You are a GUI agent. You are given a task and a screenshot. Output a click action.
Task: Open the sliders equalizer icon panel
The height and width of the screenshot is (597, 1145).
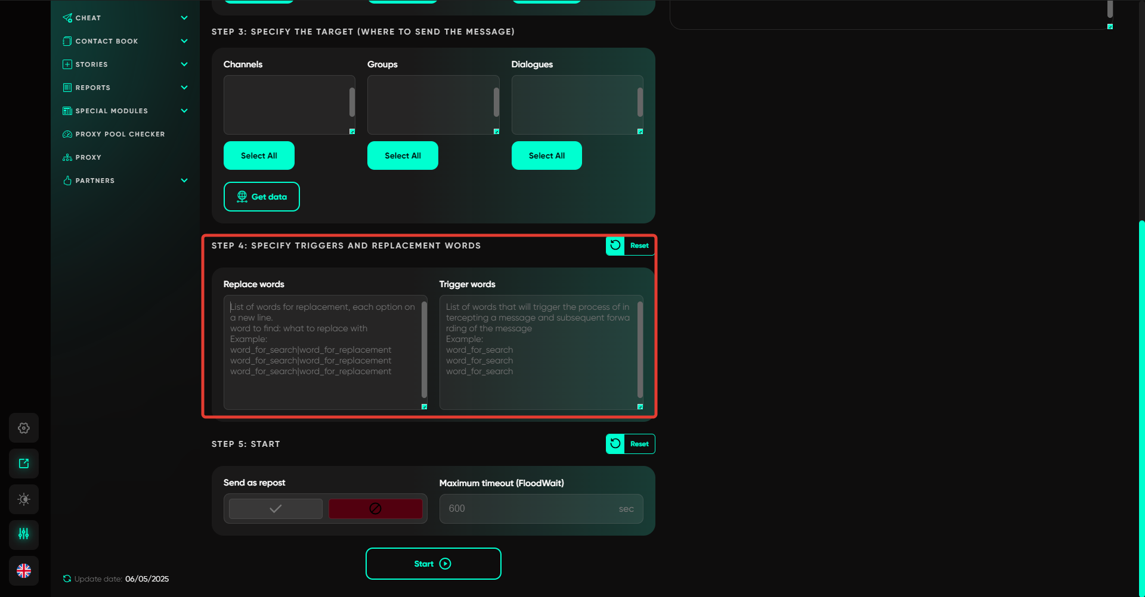point(24,534)
